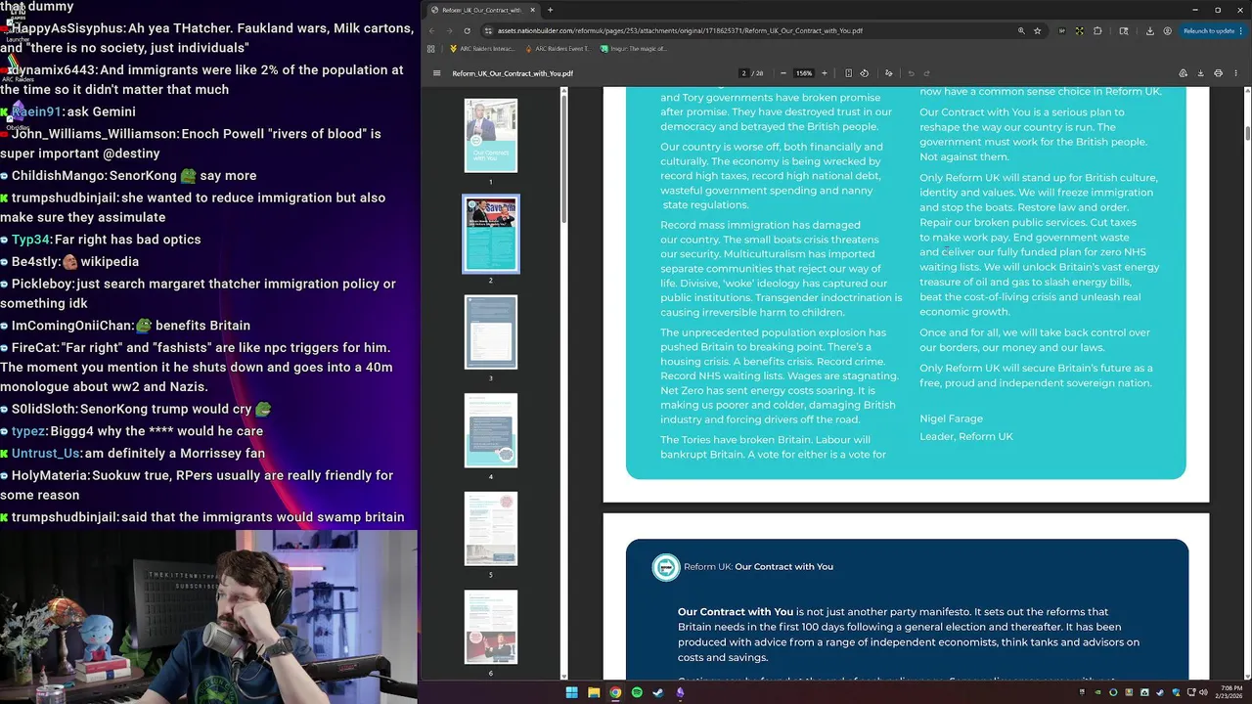Rotate the PDF counterclockwise
This screenshot has width=1252, height=704.
pyautogui.click(x=864, y=73)
